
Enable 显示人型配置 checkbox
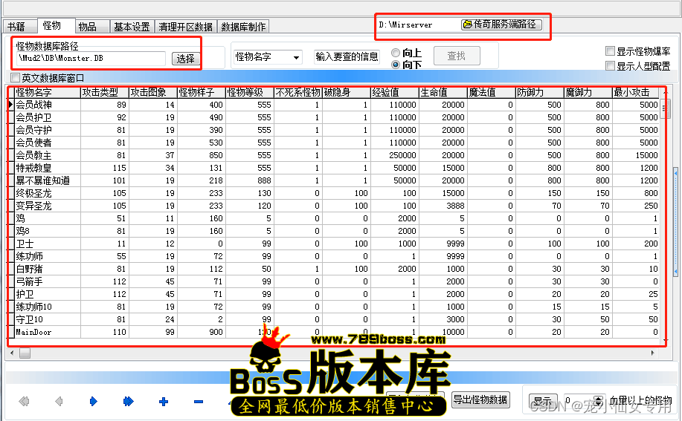tap(610, 66)
